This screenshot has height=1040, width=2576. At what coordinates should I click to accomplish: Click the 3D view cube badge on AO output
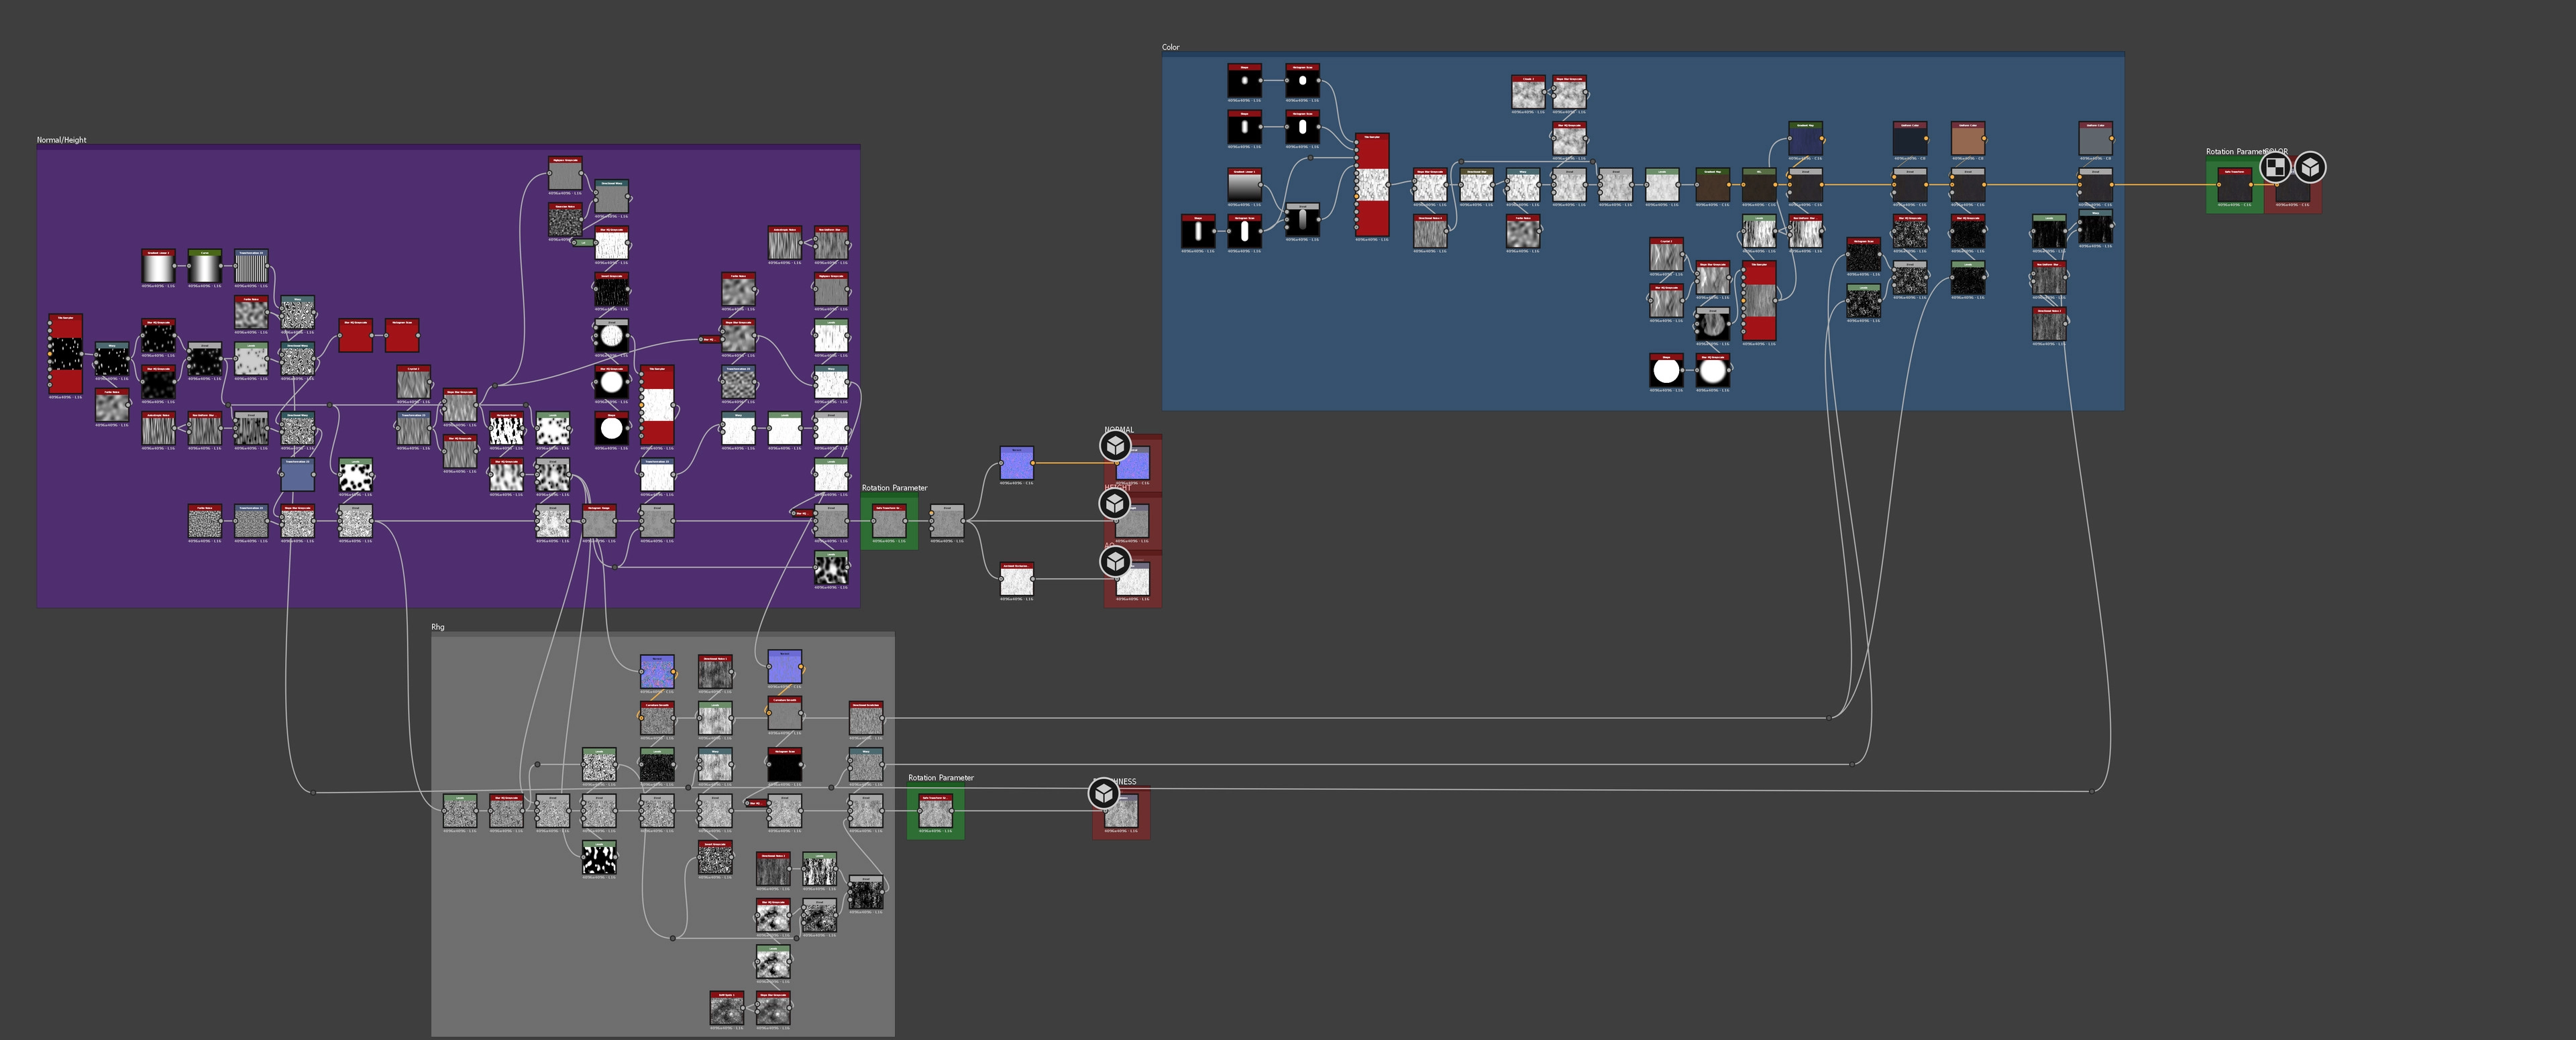(1116, 561)
